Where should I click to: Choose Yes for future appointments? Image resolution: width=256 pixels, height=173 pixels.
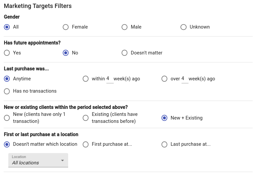pyautogui.click(x=7, y=53)
